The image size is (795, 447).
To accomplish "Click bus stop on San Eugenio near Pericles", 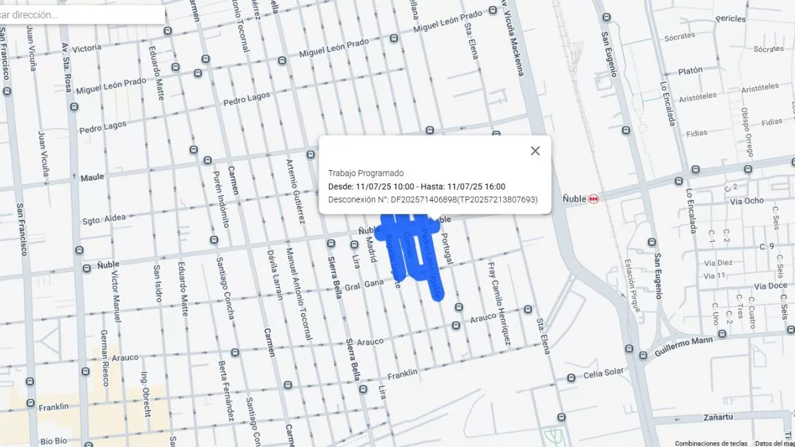I will point(604,17).
